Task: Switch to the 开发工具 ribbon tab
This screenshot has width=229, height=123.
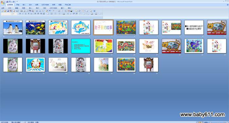Action: click(68, 5)
